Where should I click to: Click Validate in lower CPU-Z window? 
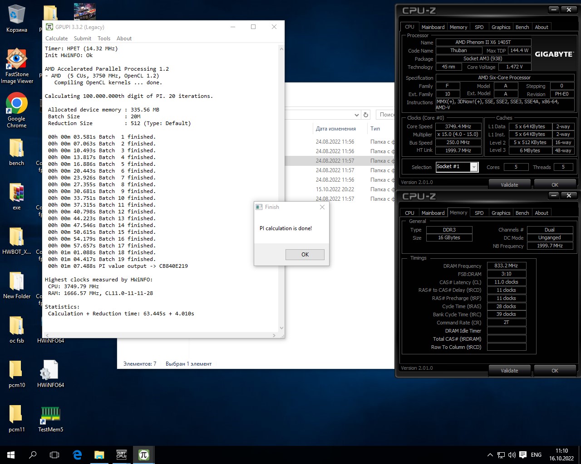click(509, 370)
